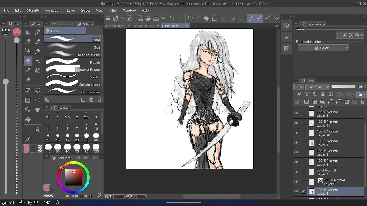Select the Eyedropper tool
Viewport: 367px width, 206px height.
(x=28, y=140)
